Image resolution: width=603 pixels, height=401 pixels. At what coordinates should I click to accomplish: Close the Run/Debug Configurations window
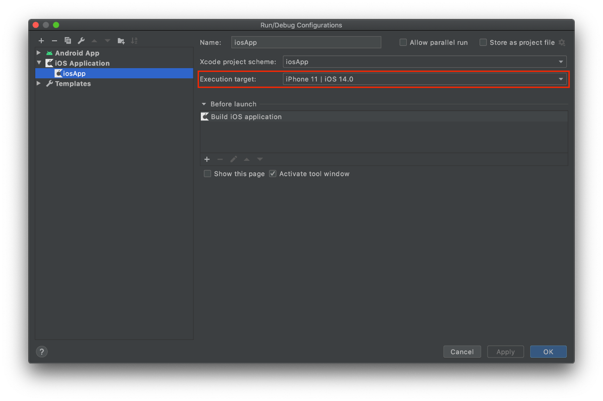36,25
